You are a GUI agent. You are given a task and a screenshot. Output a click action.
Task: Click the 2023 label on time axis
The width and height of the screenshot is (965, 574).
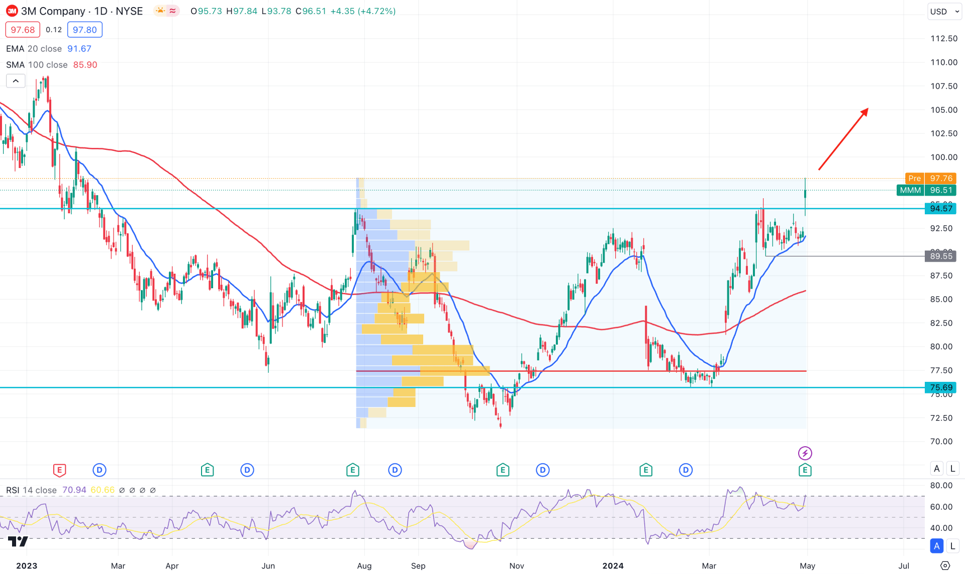27,566
